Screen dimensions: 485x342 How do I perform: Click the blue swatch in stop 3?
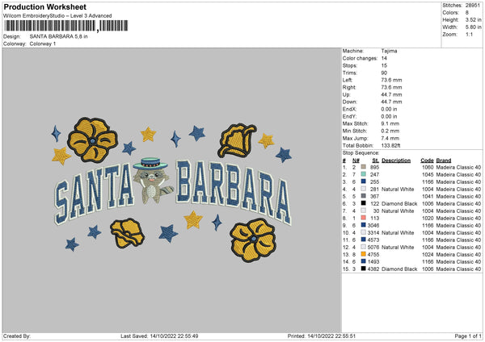[364, 181]
